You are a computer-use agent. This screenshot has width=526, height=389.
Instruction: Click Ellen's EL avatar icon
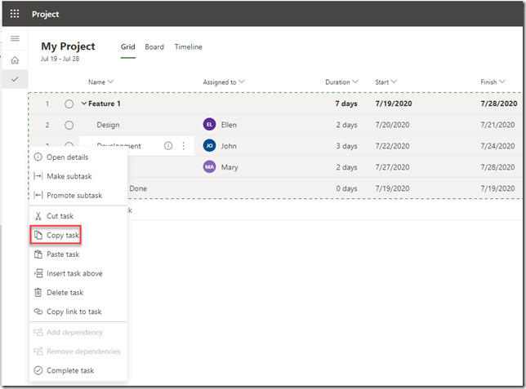[209, 125]
